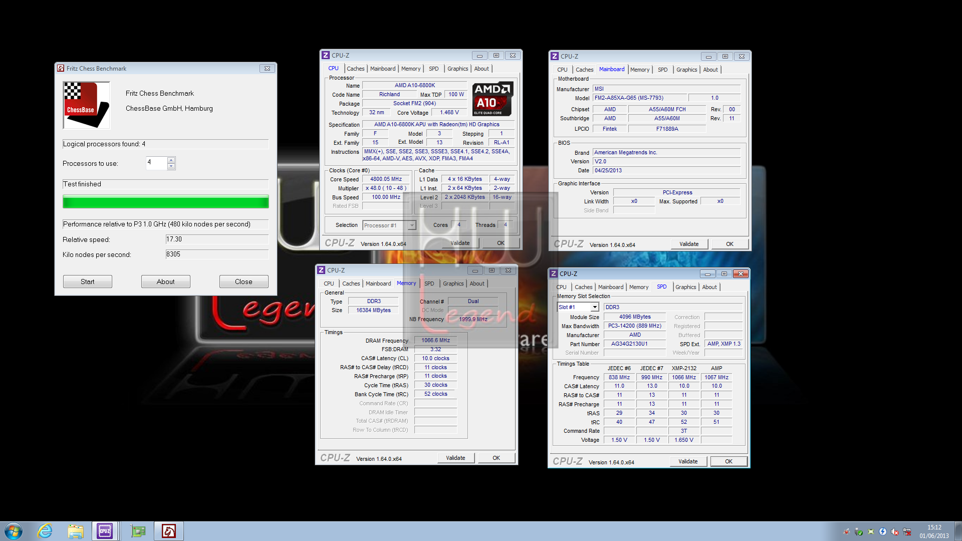Click the Z icon of the CPU-Z Mainboard window
The height and width of the screenshot is (541, 962).
click(x=554, y=57)
